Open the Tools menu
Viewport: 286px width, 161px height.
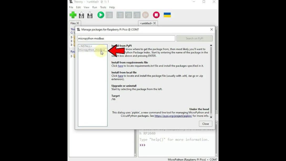point(103,7)
